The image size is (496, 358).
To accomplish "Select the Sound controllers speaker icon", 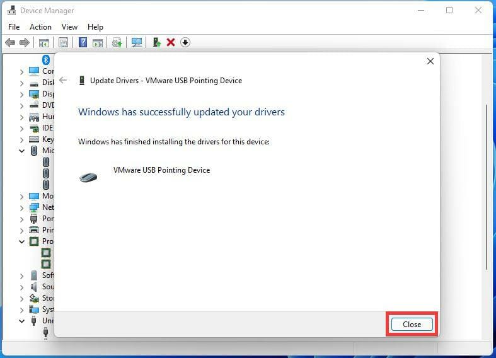I will tap(34, 287).
